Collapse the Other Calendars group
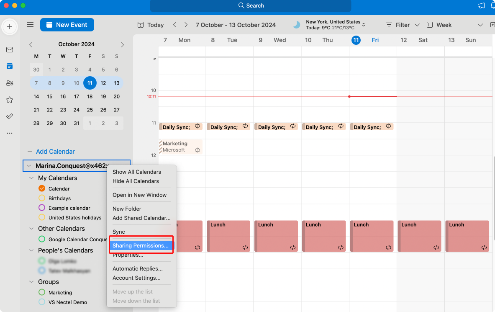Image resolution: width=495 pixels, height=312 pixels. (x=31, y=229)
